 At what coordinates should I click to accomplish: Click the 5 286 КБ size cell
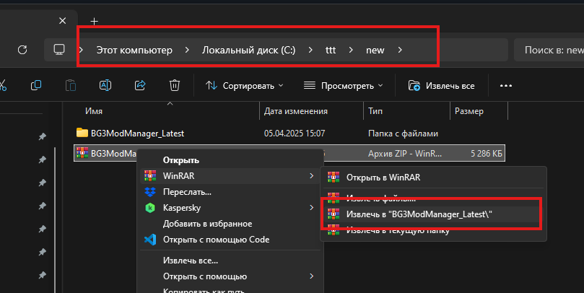coord(487,154)
